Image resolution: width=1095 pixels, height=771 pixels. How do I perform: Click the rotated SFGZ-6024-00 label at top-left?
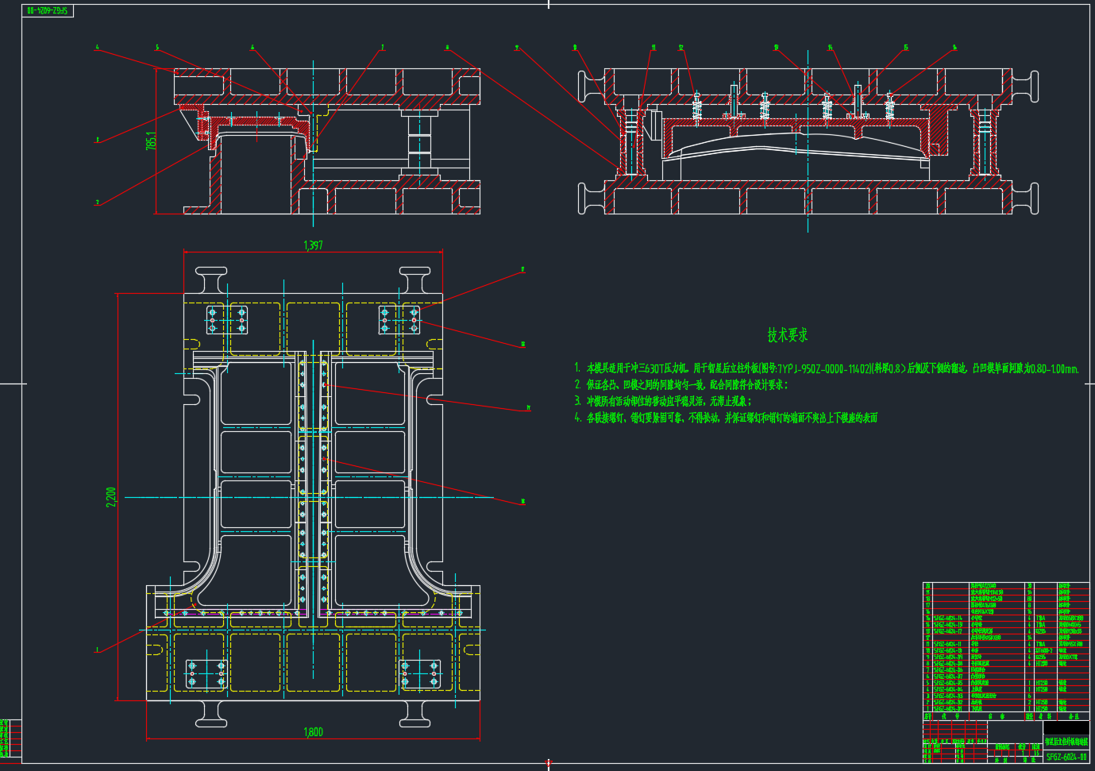coord(48,11)
